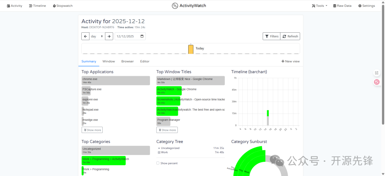Switch to the Browser tab
This screenshot has height=176, width=385.
click(x=127, y=61)
